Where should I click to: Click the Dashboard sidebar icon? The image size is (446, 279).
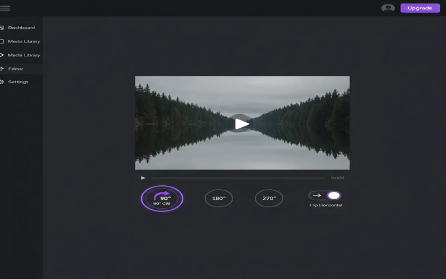[x=2, y=27]
